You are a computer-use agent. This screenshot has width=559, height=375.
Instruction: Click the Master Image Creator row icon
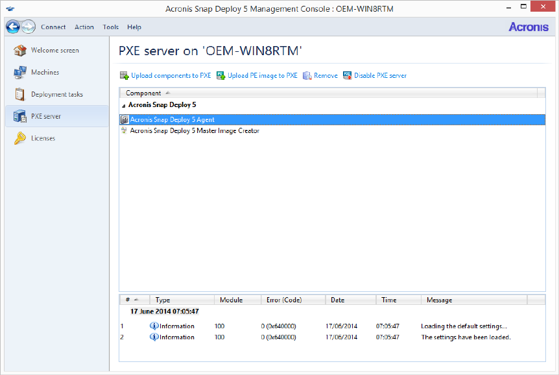(x=124, y=130)
